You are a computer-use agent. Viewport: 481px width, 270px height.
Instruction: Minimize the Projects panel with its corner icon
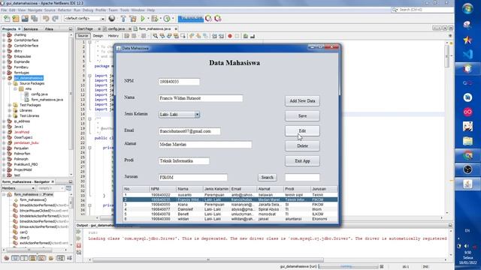(71, 29)
